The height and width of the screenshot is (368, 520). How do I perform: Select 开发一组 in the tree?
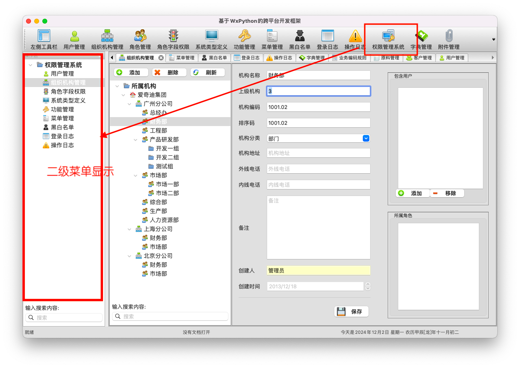pyautogui.click(x=163, y=148)
